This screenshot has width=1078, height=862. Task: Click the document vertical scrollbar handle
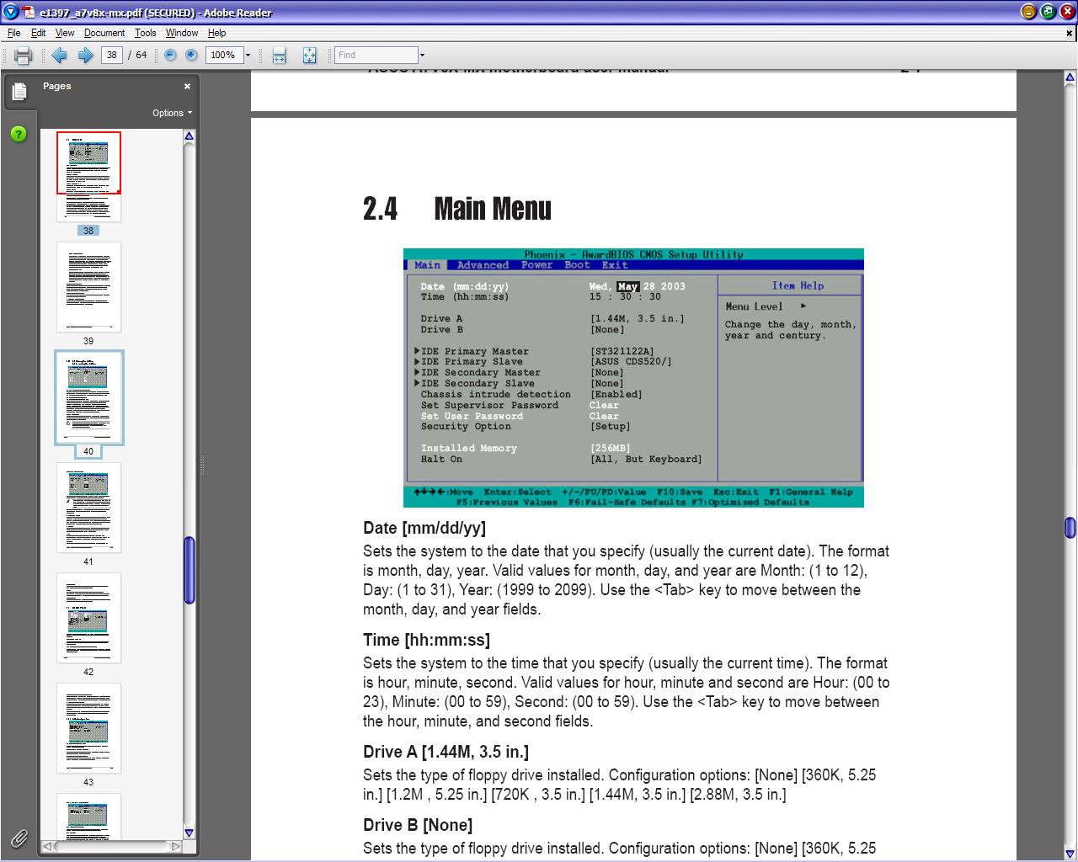click(x=1070, y=528)
